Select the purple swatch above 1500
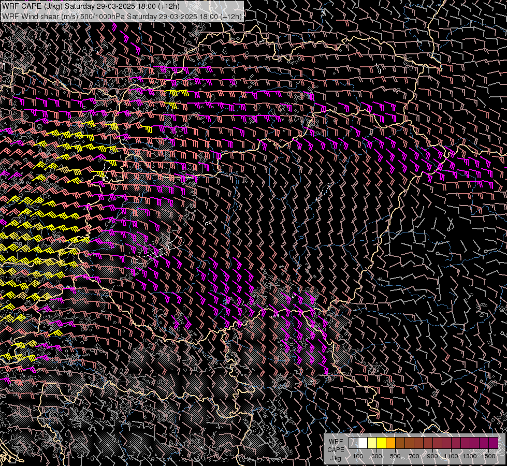 494,443
